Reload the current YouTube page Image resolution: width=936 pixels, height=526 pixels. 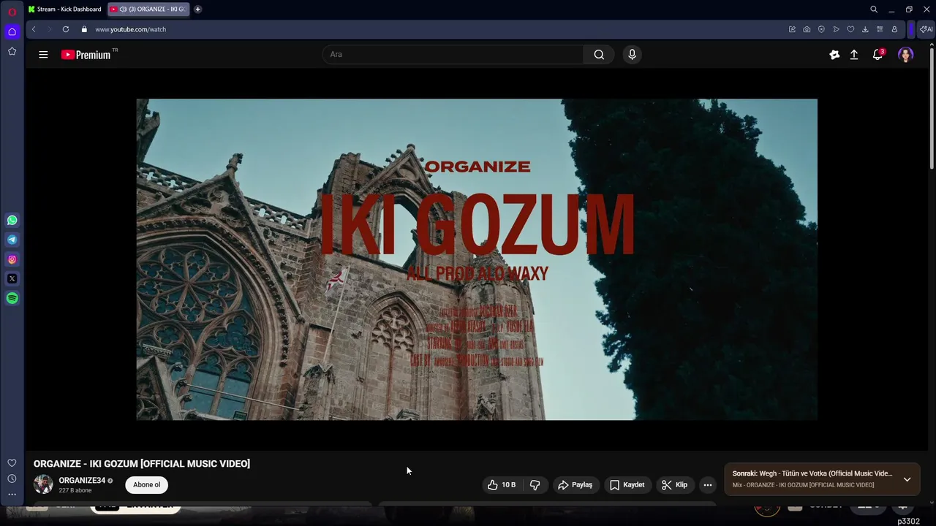66,29
